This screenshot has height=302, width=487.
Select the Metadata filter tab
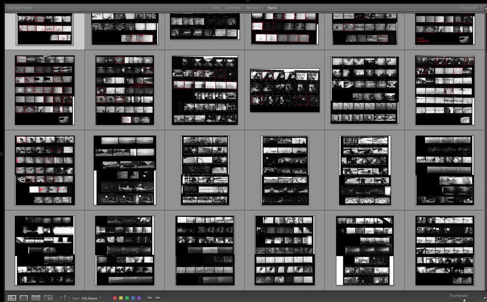(254, 8)
